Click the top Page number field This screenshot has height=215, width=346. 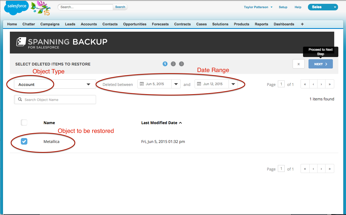pos(281,84)
